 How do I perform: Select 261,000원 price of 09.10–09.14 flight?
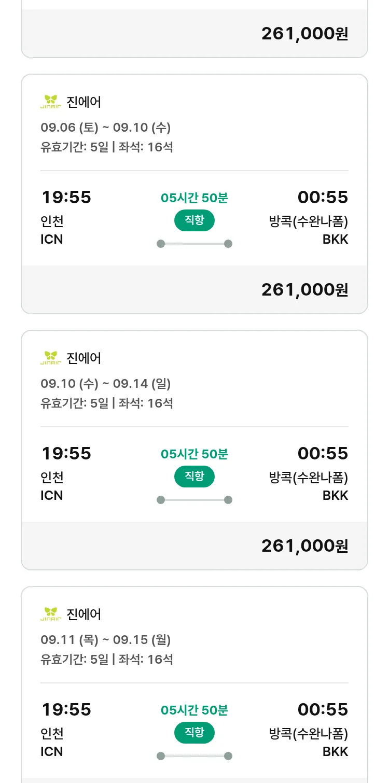pyautogui.click(x=304, y=546)
